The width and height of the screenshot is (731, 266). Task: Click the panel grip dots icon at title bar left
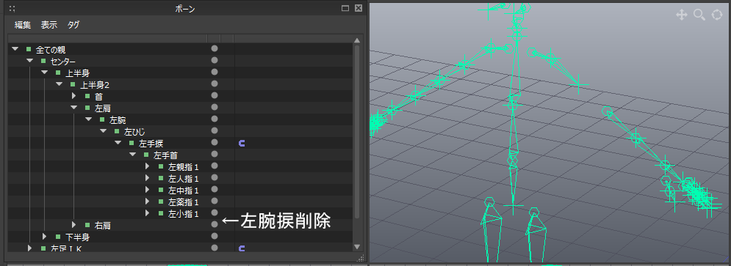tap(12, 8)
